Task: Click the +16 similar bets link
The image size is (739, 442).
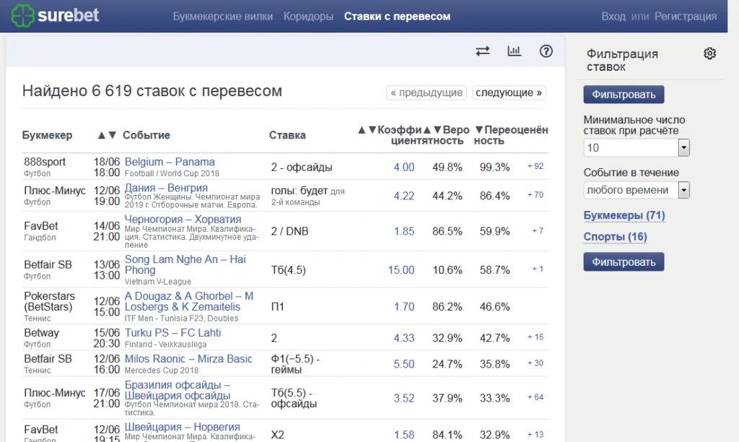Action: tap(535, 337)
